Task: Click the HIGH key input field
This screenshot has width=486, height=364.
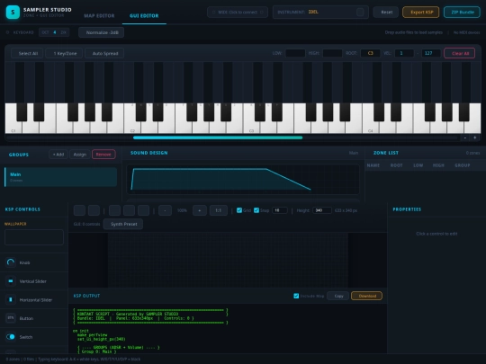Action: click(x=332, y=53)
